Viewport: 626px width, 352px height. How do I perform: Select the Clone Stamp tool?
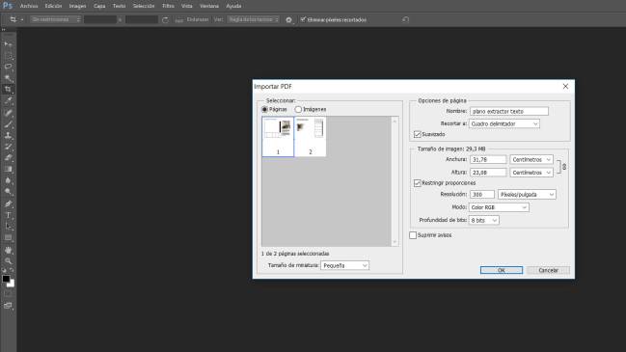pyautogui.click(x=8, y=136)
